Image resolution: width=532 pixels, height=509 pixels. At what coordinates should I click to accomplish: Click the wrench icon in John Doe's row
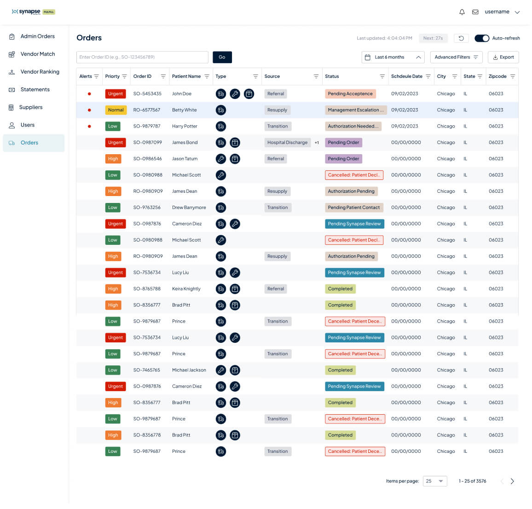(235, 94)
